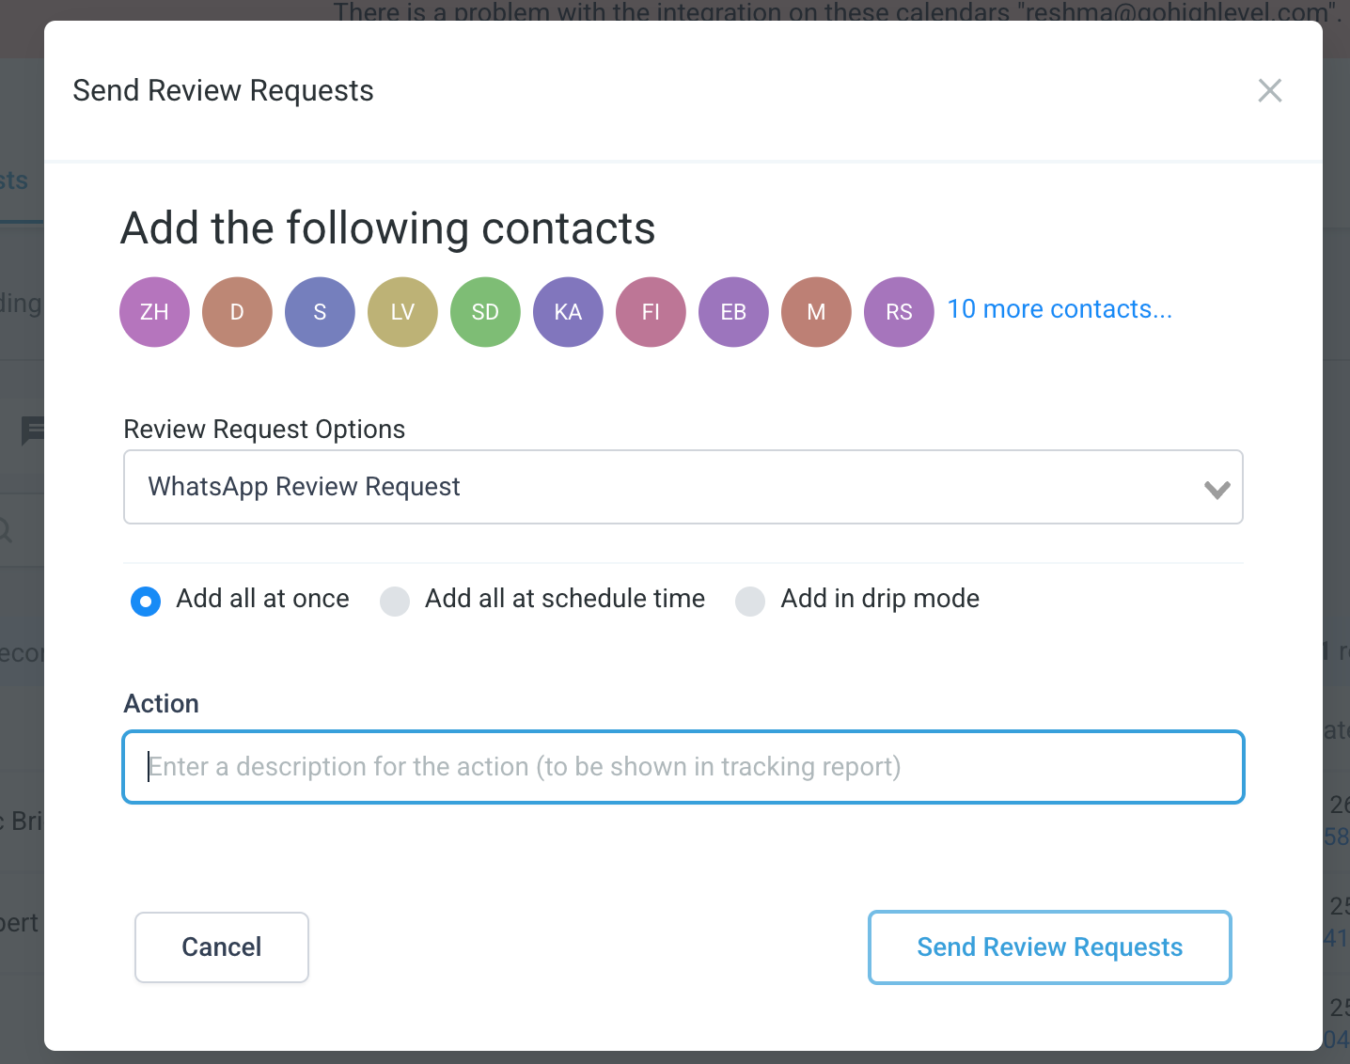Click the dropdown chevron arrow
This screenshot has height=1064, width=1350.
[x=1217, y=489]
